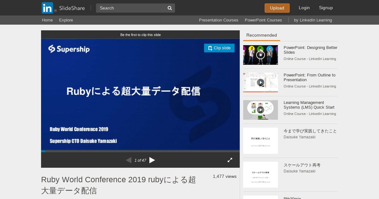Go to the previous slide arrow
Image resolution: width=379 pixels, height=199 pixels.
pos(129,160)
